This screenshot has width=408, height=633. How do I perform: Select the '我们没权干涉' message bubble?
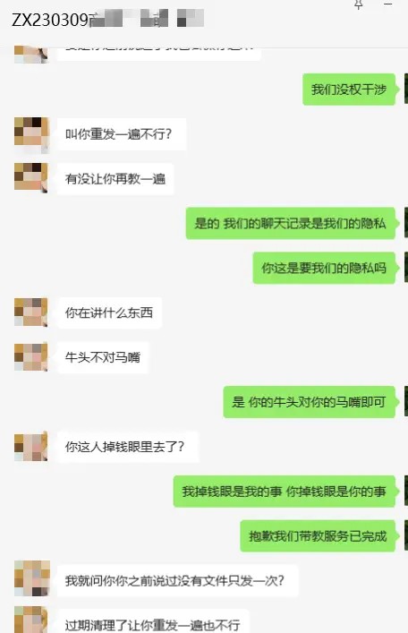pos(349,90)
